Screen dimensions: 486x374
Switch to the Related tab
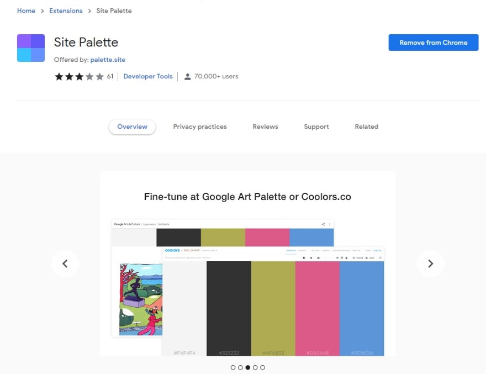[366, 127]
